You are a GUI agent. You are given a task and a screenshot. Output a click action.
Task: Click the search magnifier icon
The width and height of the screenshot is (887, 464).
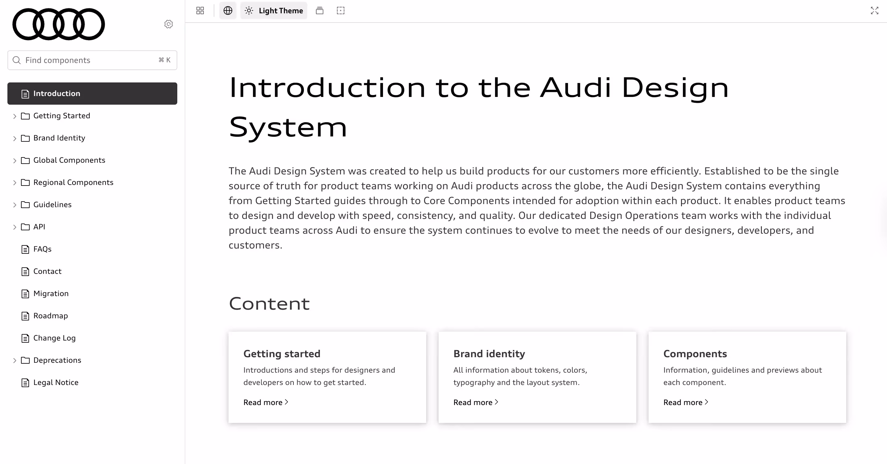pos(17,60)
